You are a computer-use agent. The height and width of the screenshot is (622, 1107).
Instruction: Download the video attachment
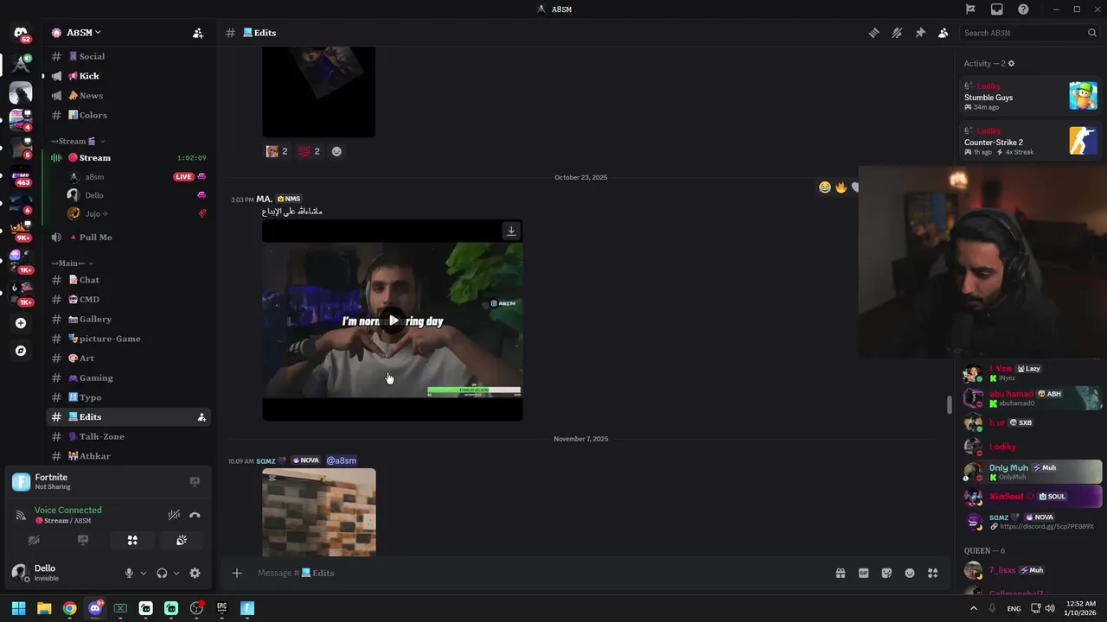pyautogui.click(x=511, y=231)
